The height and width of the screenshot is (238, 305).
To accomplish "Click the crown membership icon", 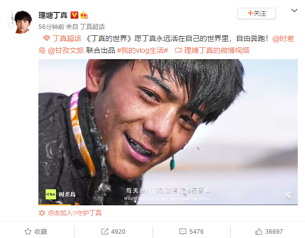I will click(x=84, y=15).
